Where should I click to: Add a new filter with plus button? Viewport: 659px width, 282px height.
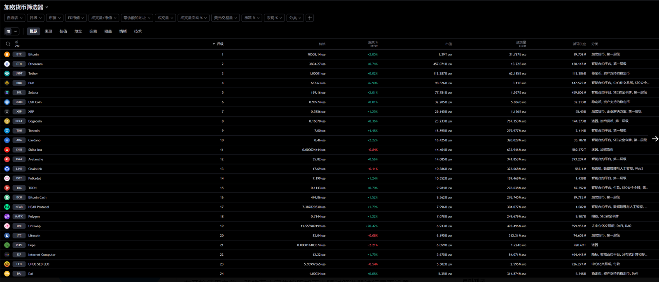(x=310, y=18)
